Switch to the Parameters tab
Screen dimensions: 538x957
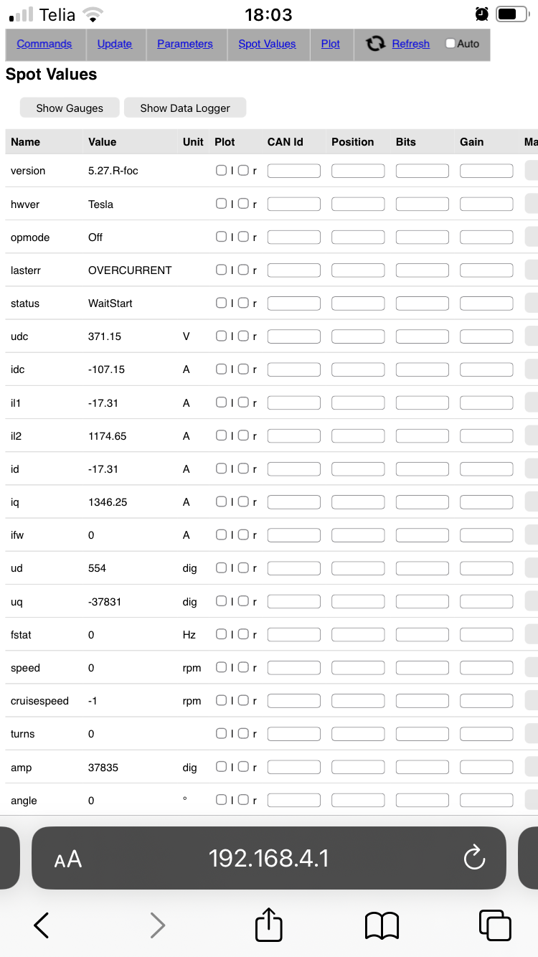click(185, 44)
